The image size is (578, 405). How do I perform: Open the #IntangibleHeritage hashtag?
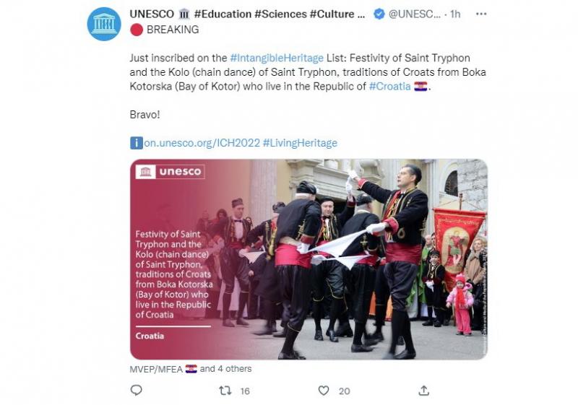tap(277, 58)
